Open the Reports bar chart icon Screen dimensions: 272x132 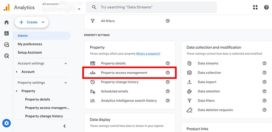point(7,33)
